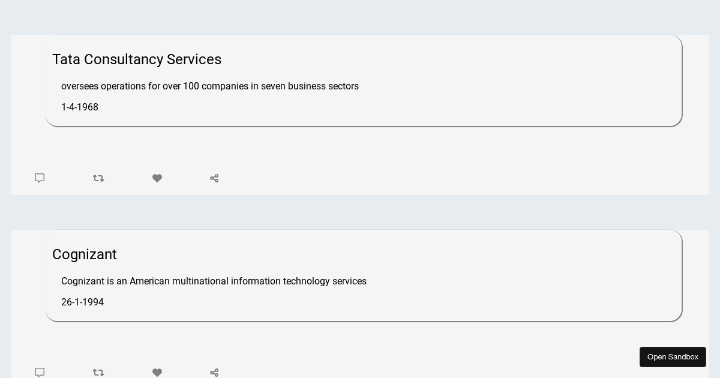Click the Open Sandbox button
This screenshot has height=378, width=720.
coord(673,357)
